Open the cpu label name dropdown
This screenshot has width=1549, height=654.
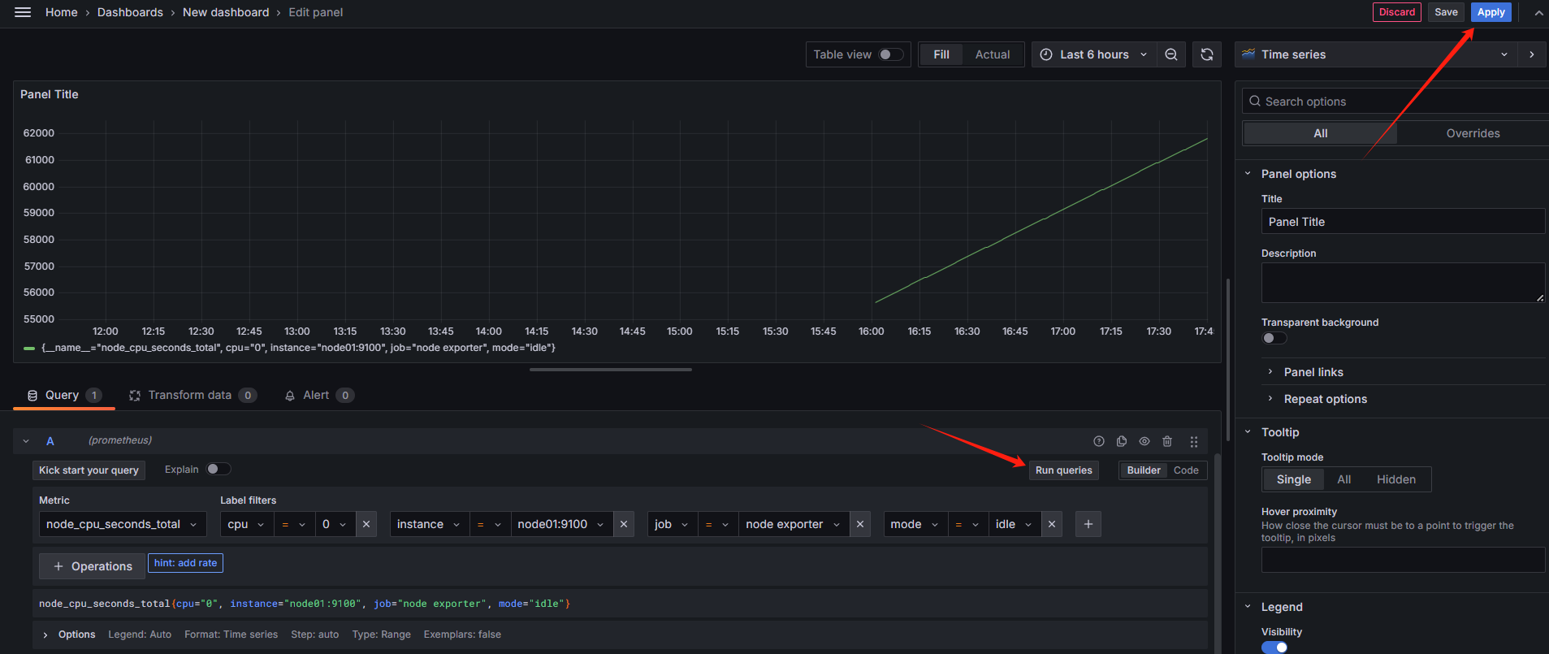coord(246,524)
